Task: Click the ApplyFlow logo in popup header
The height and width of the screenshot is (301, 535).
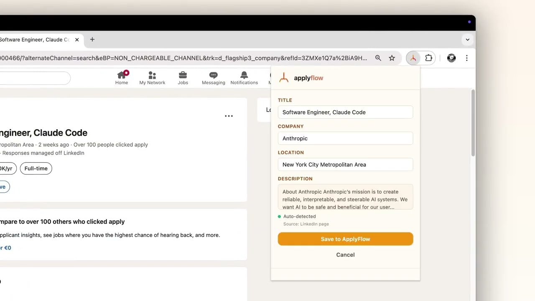Action: (x=301, y=78)
